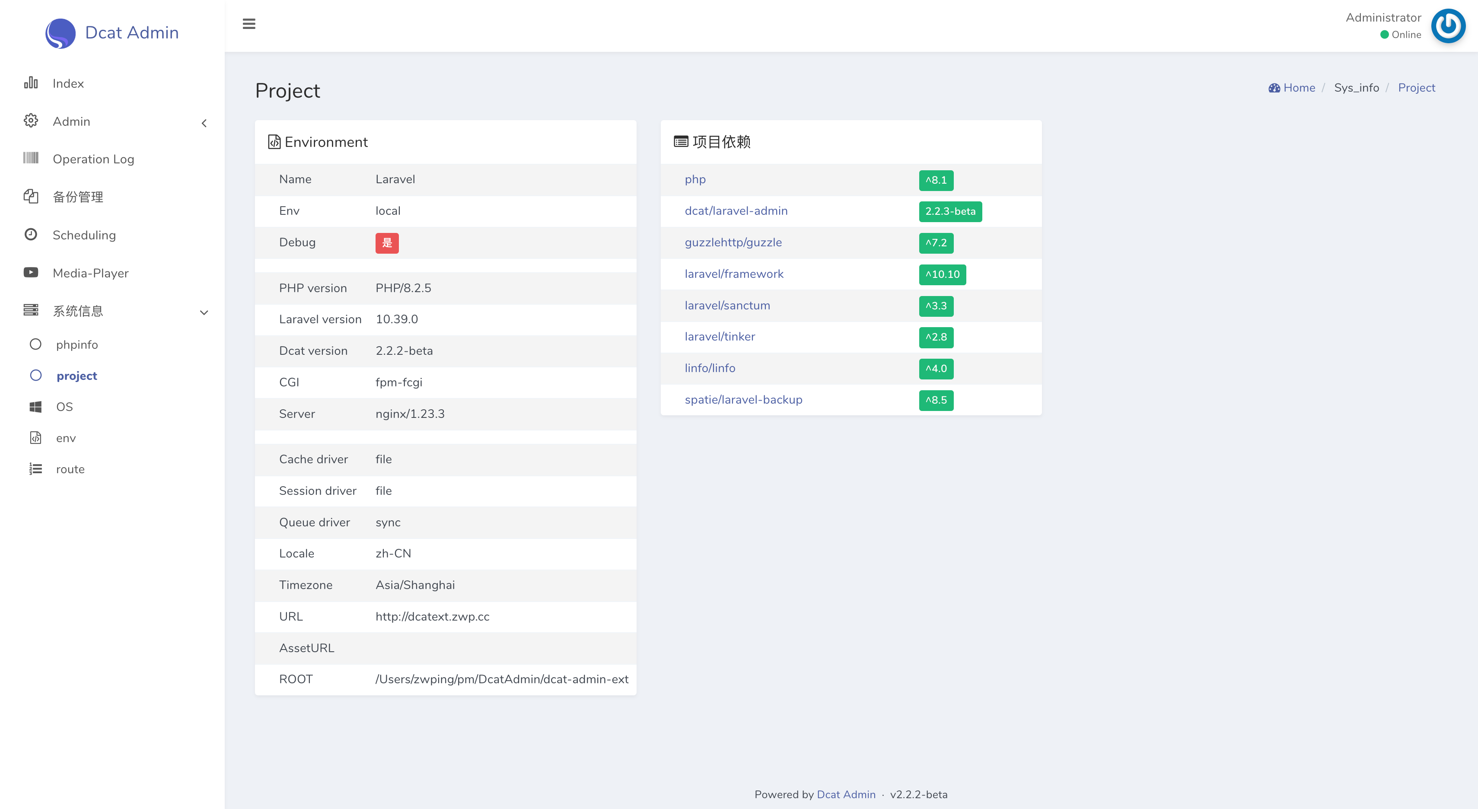Click the hamburger sidebar toggle icon
Screen dimensions: 1478x809
point(248,24)
